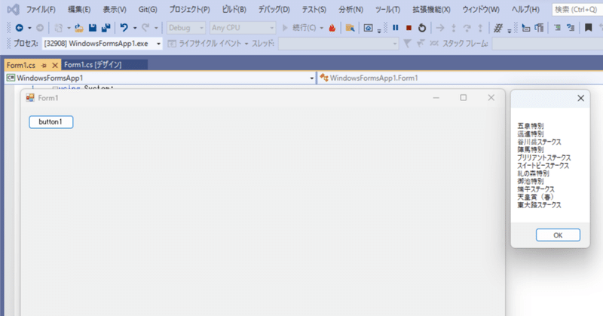Open the Debug configuration dropdown
Image resolution: width=603 pixels, height=316 pixels.
tap(185, 28)
